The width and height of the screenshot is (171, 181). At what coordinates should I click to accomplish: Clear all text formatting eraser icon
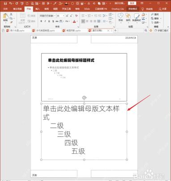77,16
